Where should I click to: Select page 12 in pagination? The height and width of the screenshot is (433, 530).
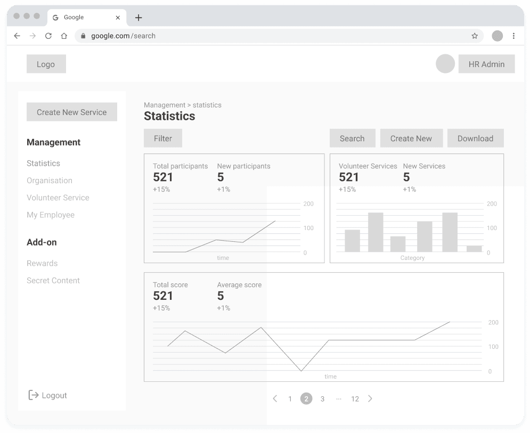pyautogui.click(x=355, y=399)
